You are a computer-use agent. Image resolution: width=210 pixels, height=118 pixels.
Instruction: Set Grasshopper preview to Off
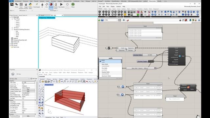pos(42,5)
